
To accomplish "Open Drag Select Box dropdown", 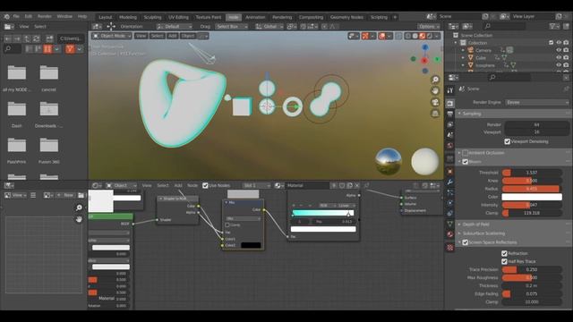I will point(232,27).
